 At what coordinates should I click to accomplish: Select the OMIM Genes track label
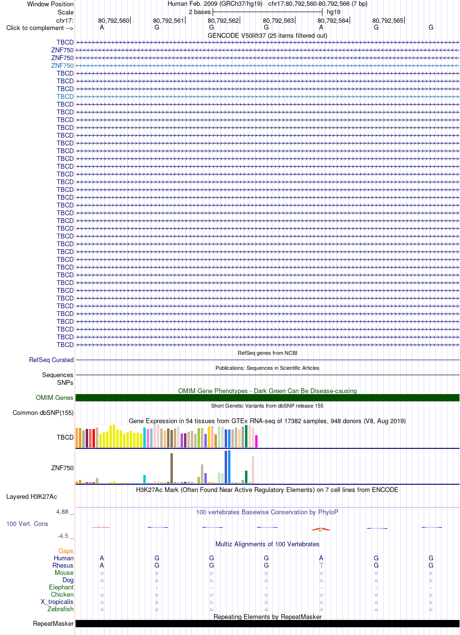55,398
